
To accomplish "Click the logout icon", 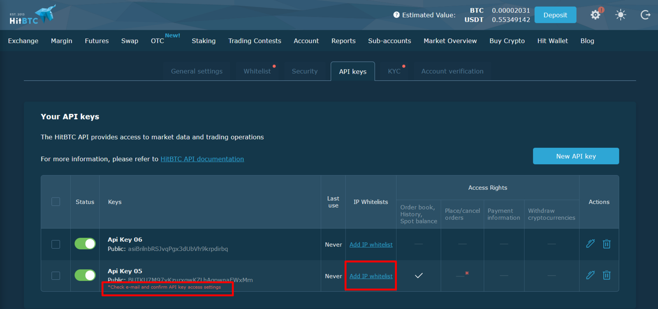I will [x=645, y=15].
